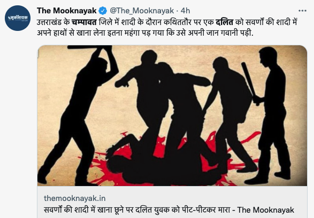Open the card headline ending with The Mooknayak

(x=169, y=210)
